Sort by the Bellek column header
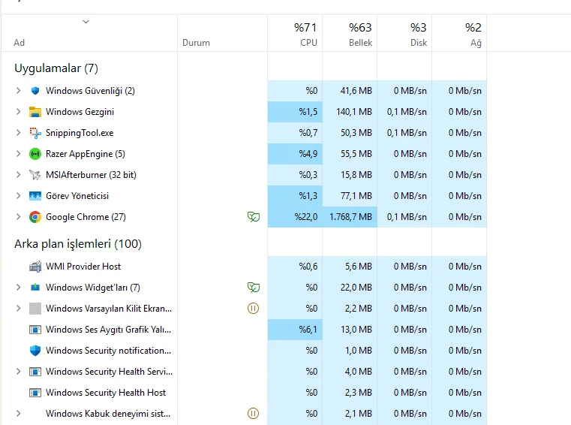The height and width of the screenshot is (425, 571). coord(350,34)
